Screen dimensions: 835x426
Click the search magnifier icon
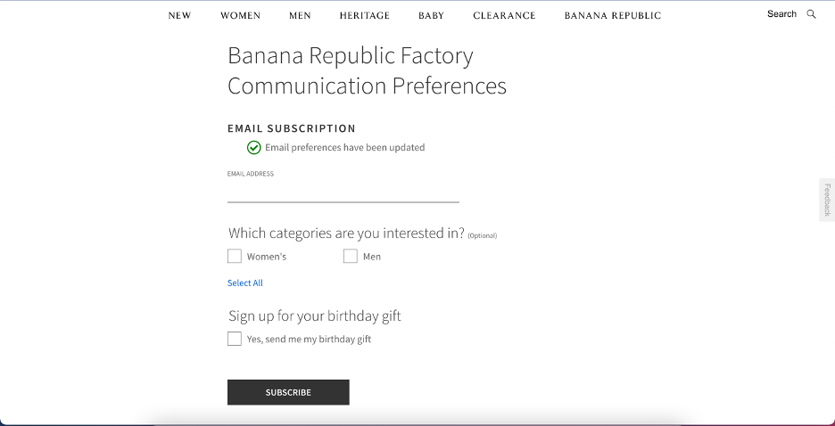[812, 14]
